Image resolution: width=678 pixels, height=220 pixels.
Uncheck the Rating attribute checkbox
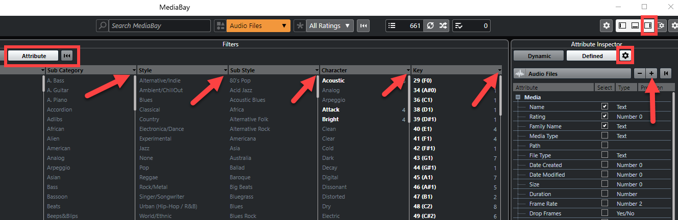click(604, 117)
